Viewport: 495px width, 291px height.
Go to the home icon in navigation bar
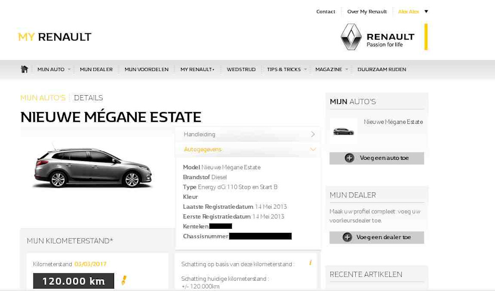(24, 69)
